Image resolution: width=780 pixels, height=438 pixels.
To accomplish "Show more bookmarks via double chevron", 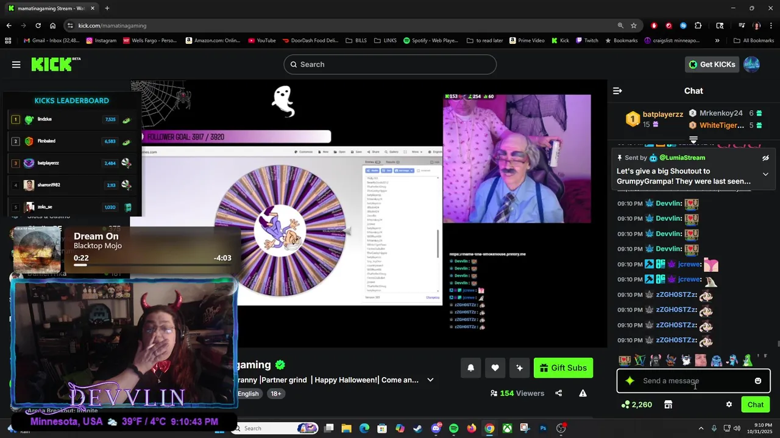I will coord(717,41).
